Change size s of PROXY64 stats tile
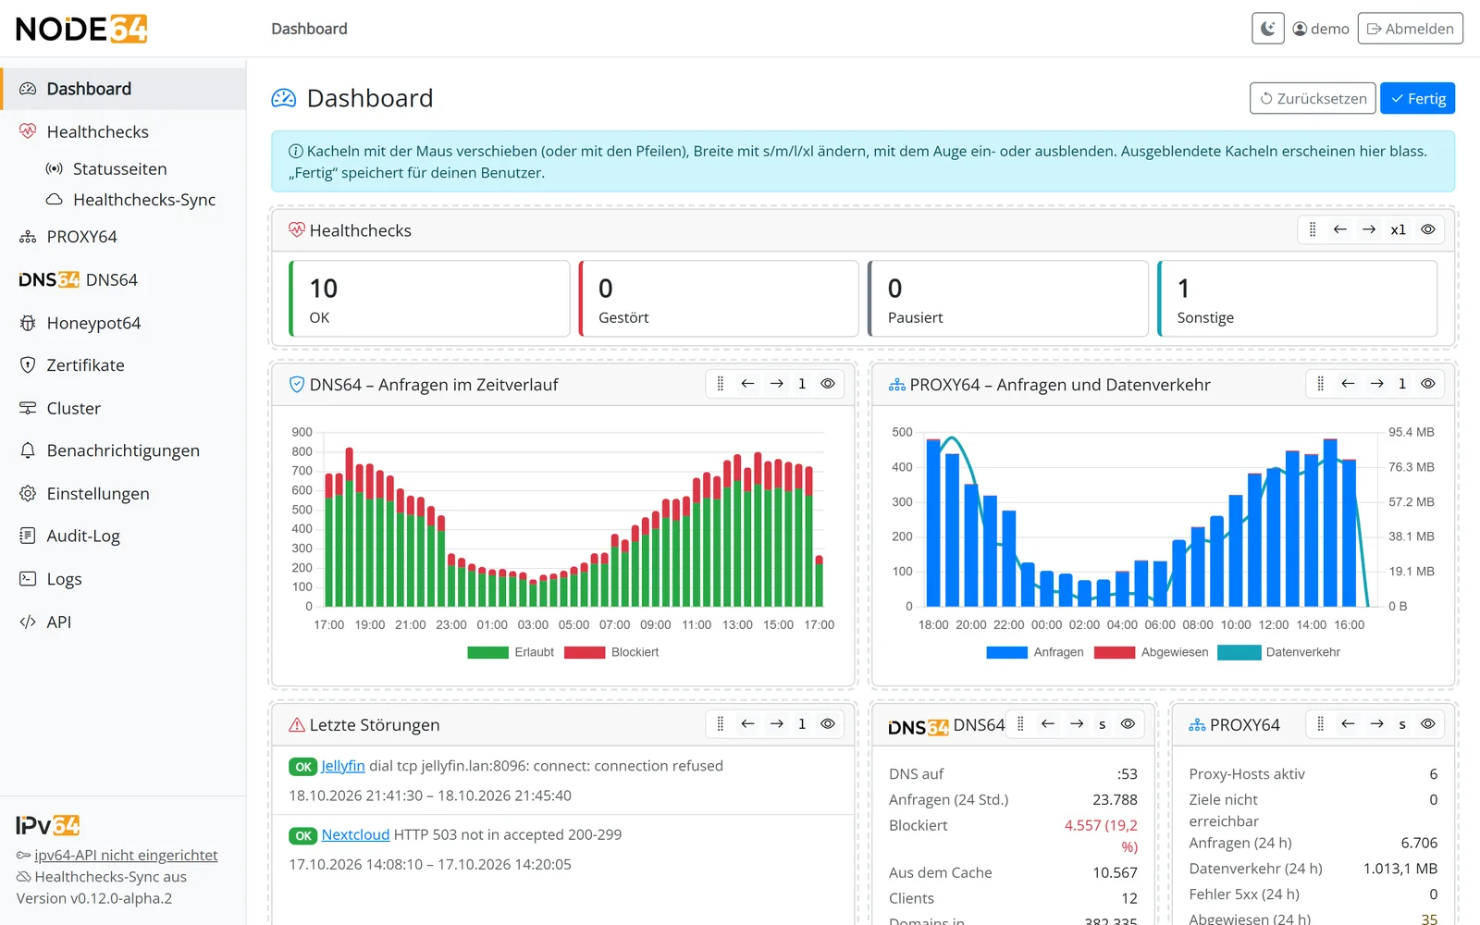 [1402, 724]
